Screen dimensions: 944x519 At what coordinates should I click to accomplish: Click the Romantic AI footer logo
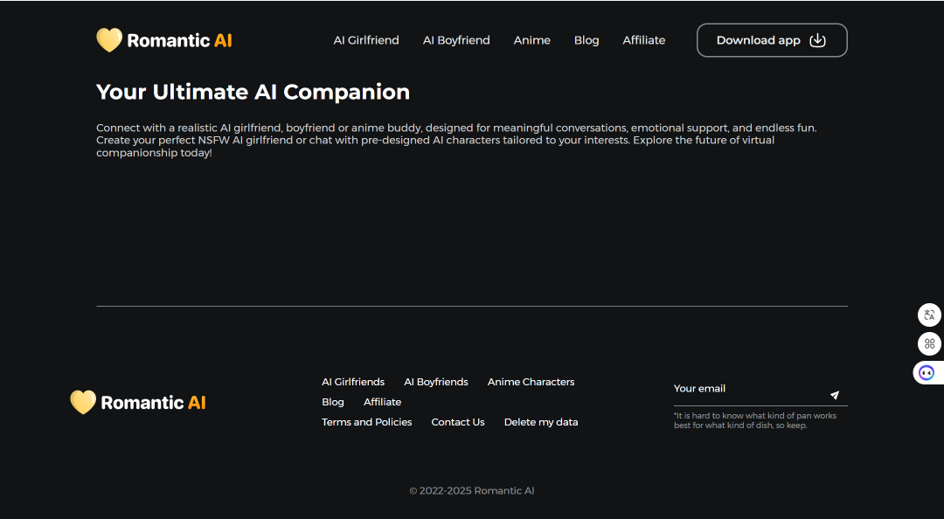138,402
